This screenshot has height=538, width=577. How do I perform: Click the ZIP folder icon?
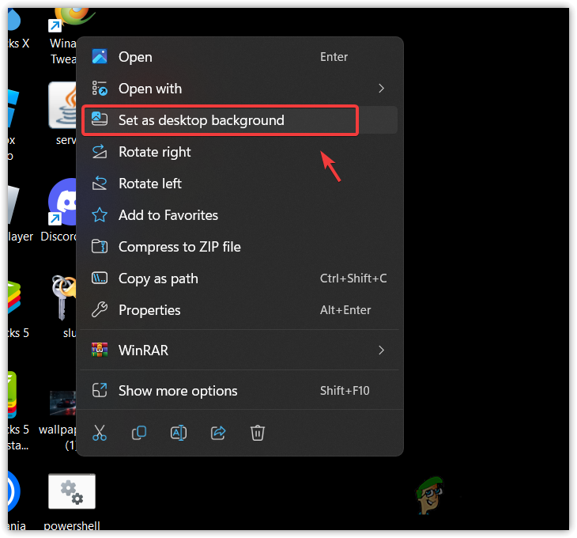(100, 246)
